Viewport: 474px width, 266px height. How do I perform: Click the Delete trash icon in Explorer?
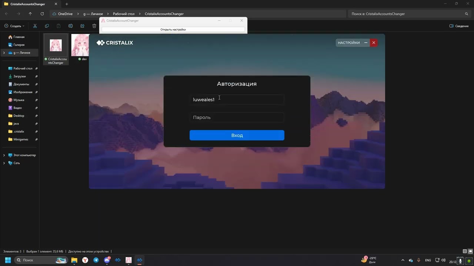[x=94, y=26]
